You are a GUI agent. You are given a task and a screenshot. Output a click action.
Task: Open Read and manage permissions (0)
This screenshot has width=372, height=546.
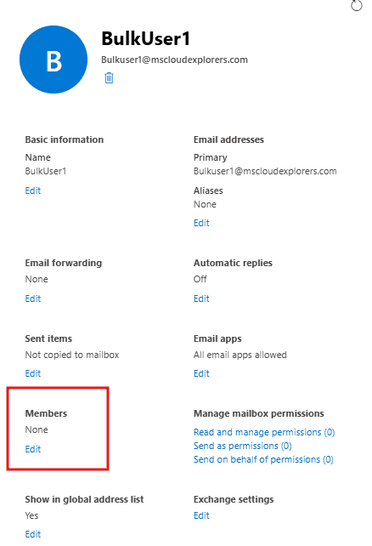(264, 432)
